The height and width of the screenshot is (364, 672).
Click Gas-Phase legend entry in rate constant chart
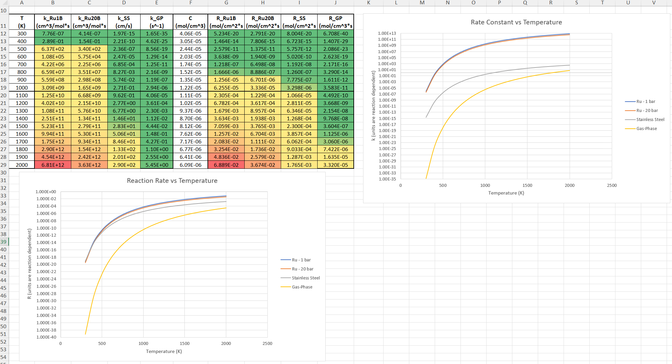point(646,129)
